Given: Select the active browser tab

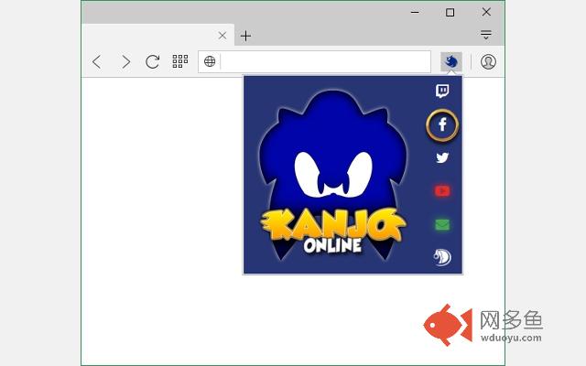Looking at the screenshot, I should click(157, 36).
